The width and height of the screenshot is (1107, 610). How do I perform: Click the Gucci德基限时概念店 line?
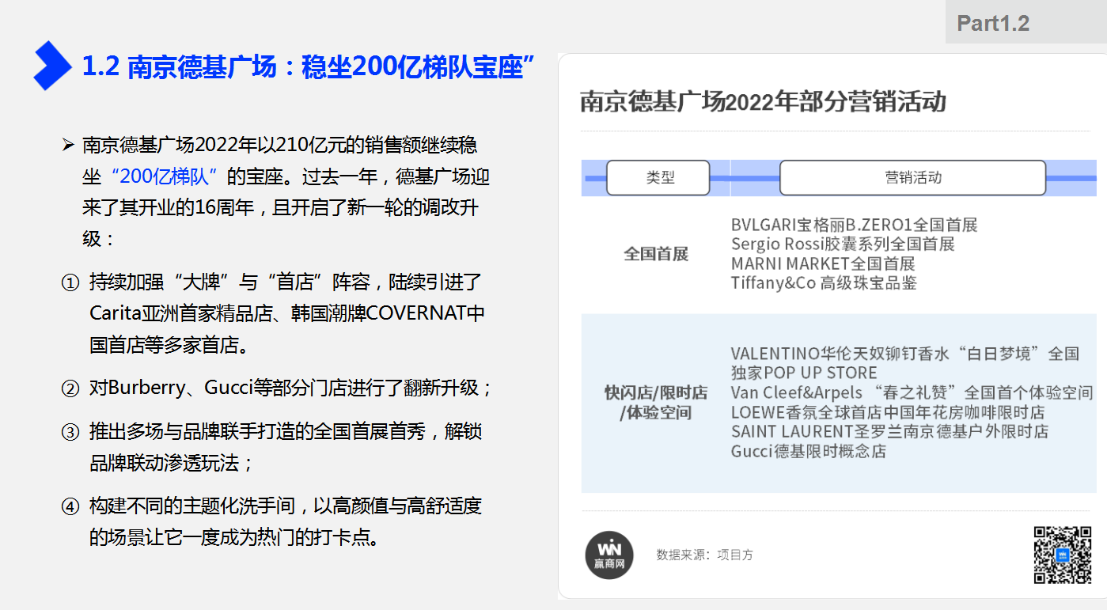click(809, 451)
